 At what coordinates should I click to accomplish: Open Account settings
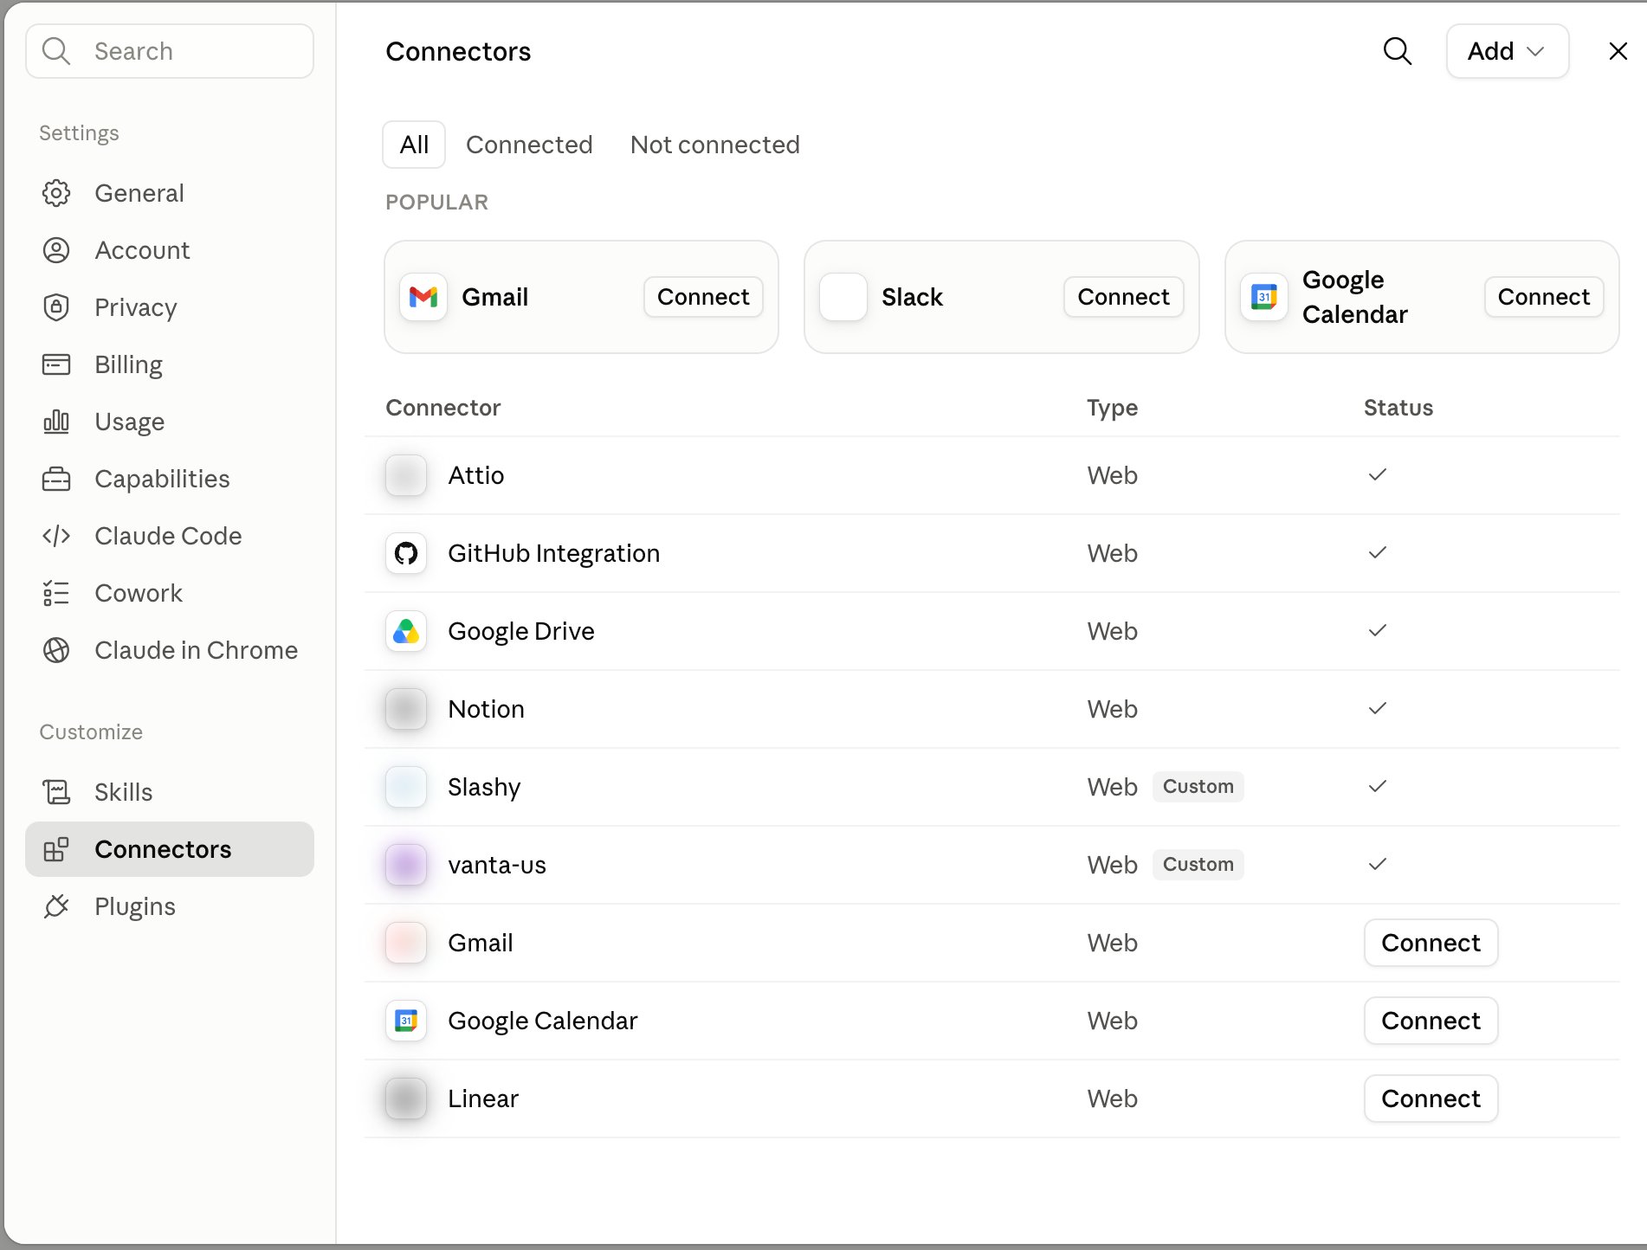click(x=170, y=250)
